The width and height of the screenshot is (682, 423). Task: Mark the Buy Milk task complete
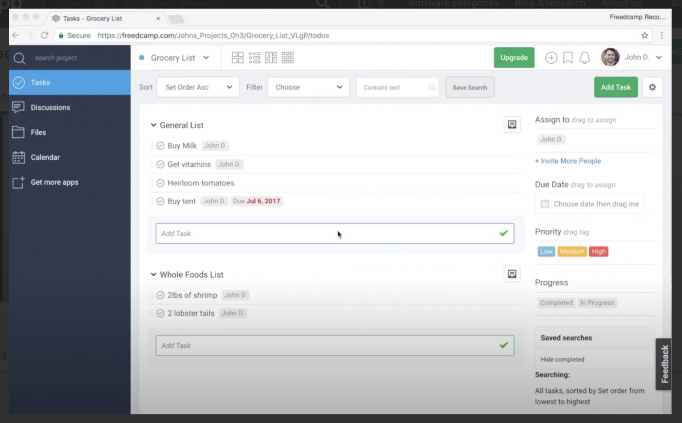click(x=160, y=145)
